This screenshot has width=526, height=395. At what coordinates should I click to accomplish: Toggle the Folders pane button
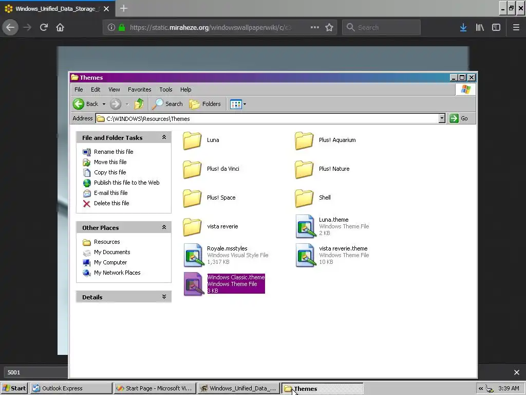[205, 104]
